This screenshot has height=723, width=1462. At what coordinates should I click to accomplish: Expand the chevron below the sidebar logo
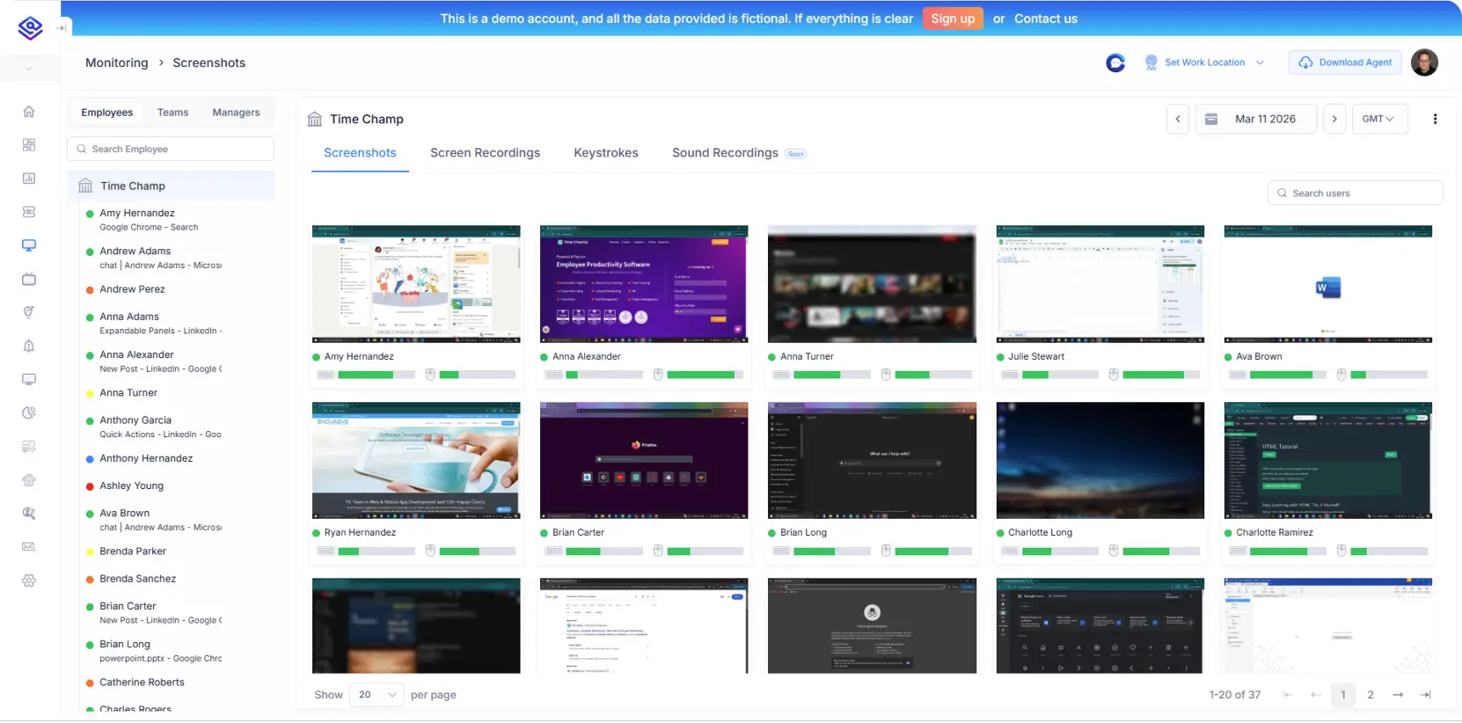coord(29,69)
